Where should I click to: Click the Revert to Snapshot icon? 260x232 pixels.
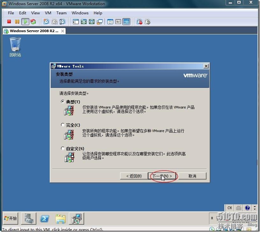pos(54,22)
